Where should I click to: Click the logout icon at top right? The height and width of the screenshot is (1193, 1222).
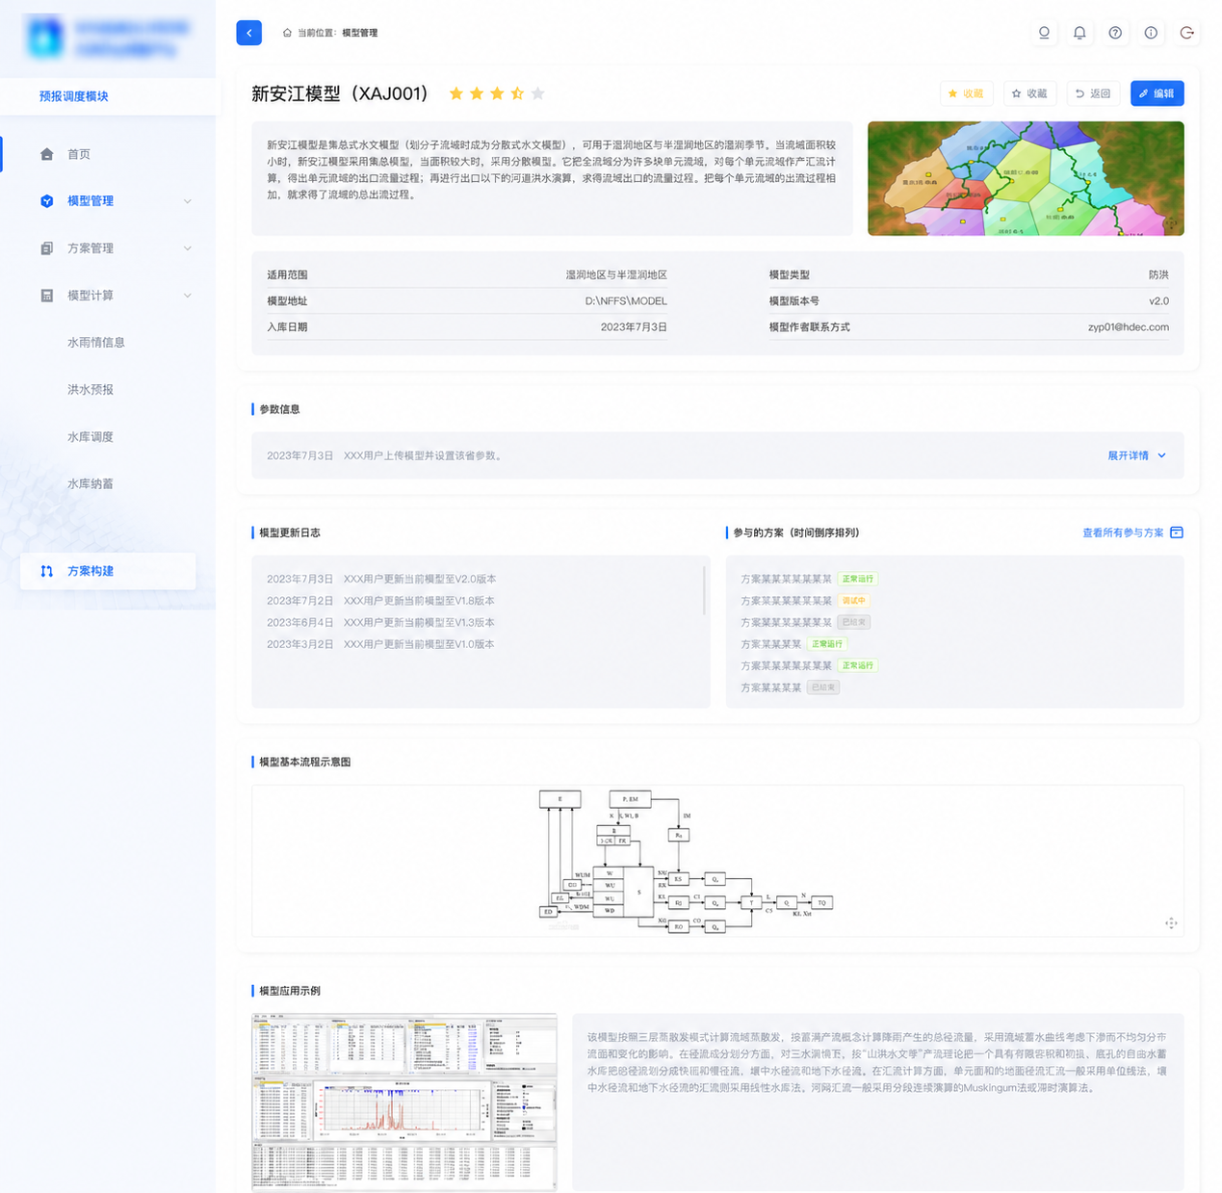click(x=1187, y=33)
